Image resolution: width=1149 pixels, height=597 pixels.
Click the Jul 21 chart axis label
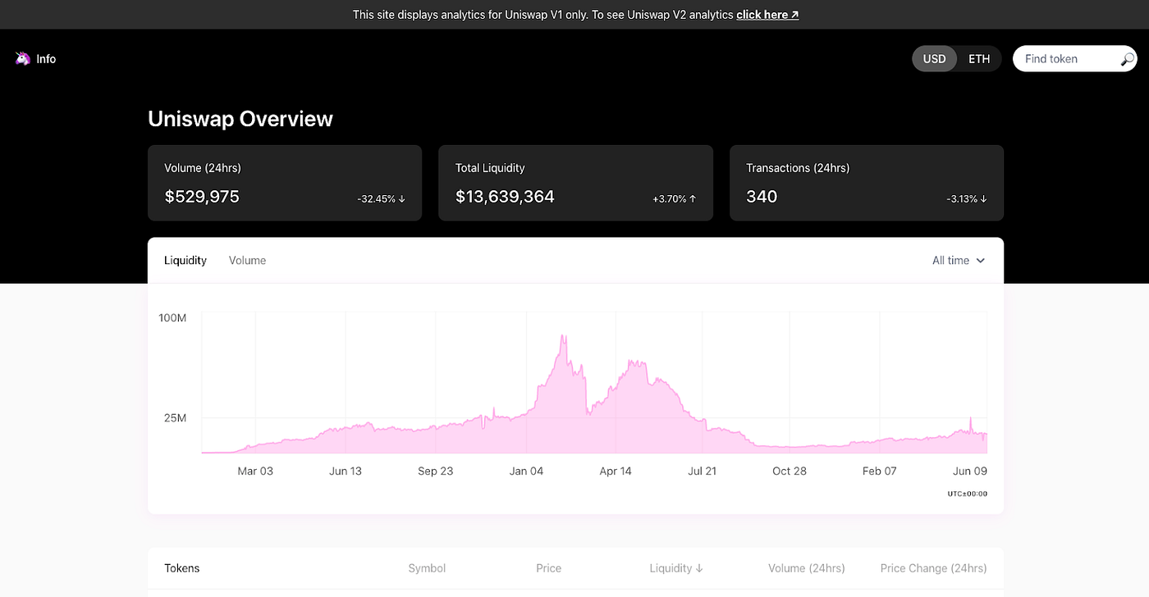703,472
